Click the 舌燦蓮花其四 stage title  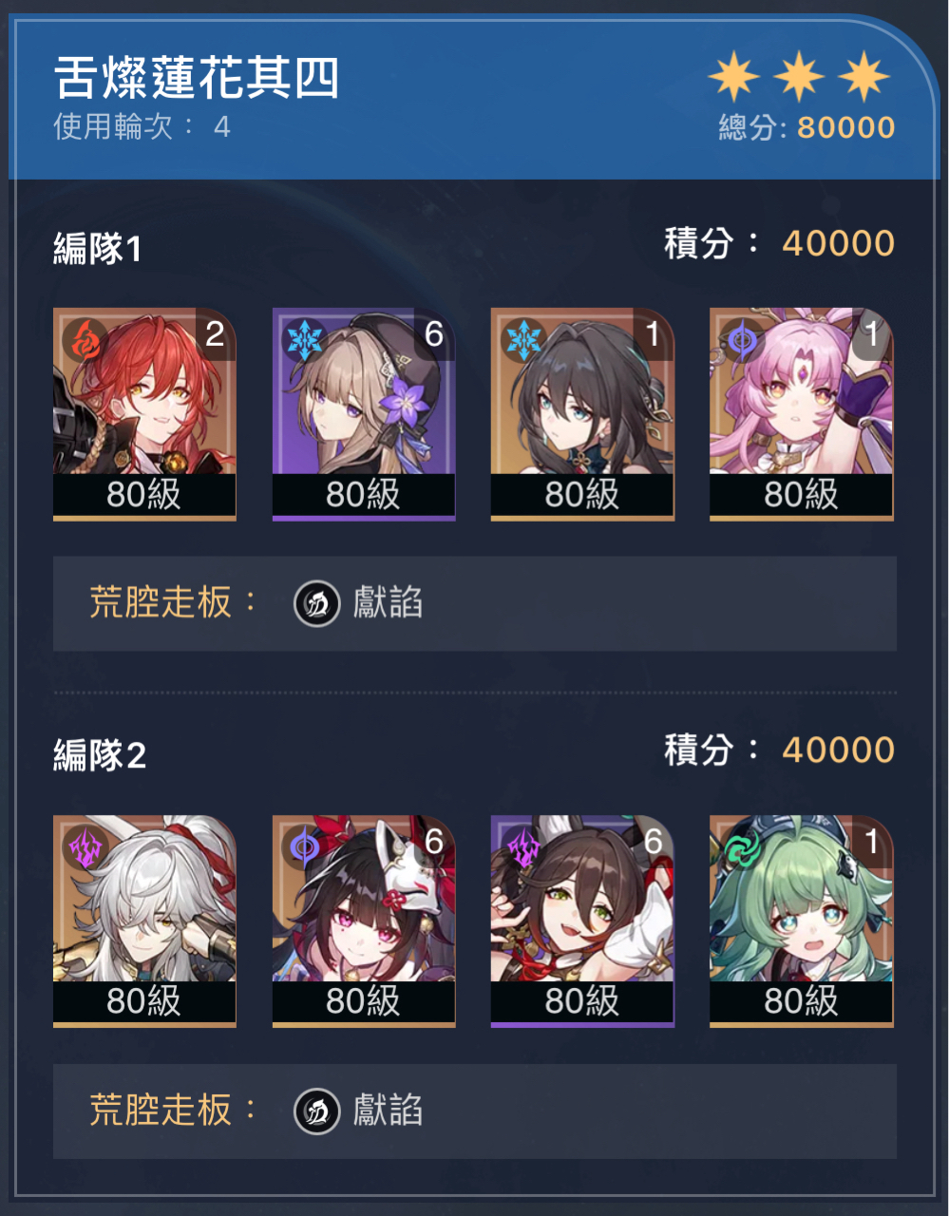point(197,78)
